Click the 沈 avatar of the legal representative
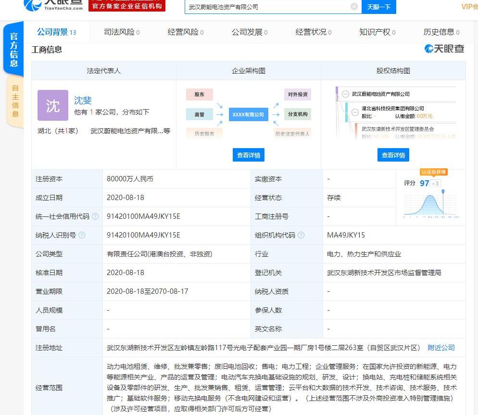This screenshot has height=415, width=478. coord(53,105)
